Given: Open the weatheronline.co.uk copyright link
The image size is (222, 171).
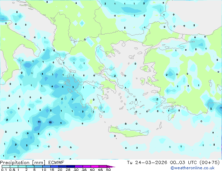Looking at the screenshot, I should pos(193,168).
